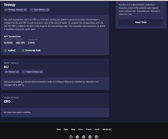This screenshot has width=168, height=139.
Task: Open the Discord icon in footer
Action: pos(84,137)
